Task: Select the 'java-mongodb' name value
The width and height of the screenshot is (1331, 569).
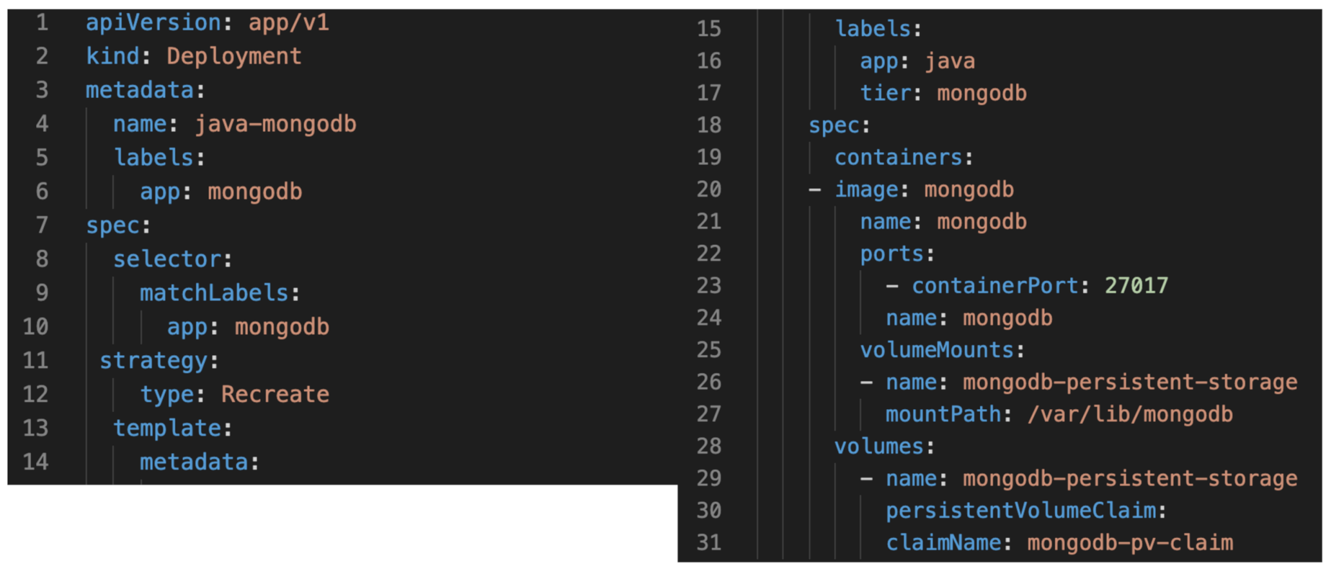Action: coord(275,124)
